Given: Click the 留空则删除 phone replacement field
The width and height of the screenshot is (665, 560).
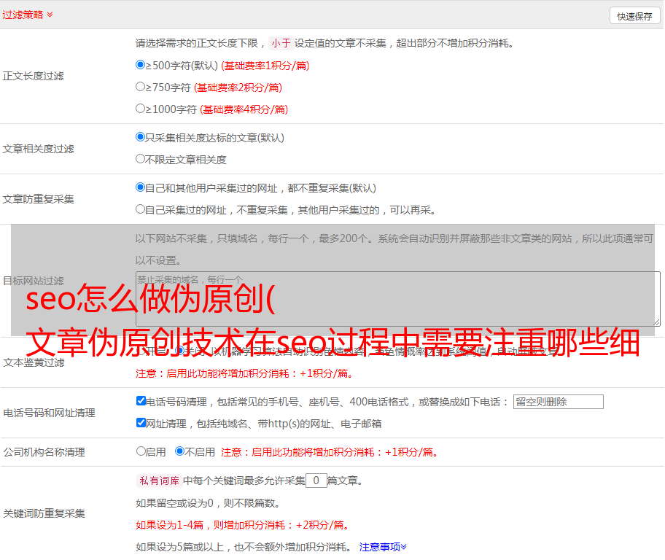Looking at the screenshot, I should [558, 402].
